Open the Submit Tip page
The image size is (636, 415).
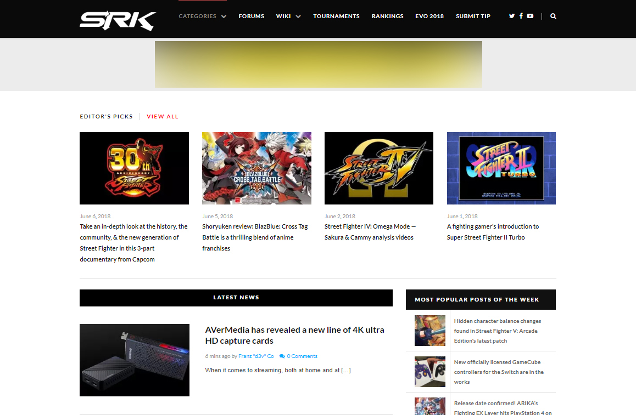tap(473, 16)
